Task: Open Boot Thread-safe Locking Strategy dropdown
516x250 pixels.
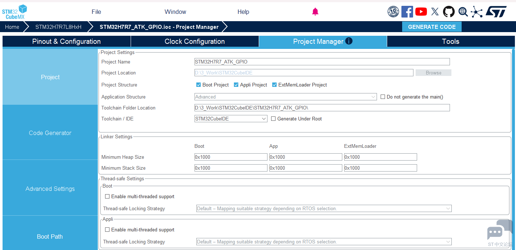Action: [324, 208]
